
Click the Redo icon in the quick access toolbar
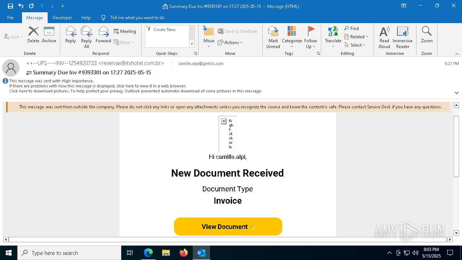tap(31, 6)
